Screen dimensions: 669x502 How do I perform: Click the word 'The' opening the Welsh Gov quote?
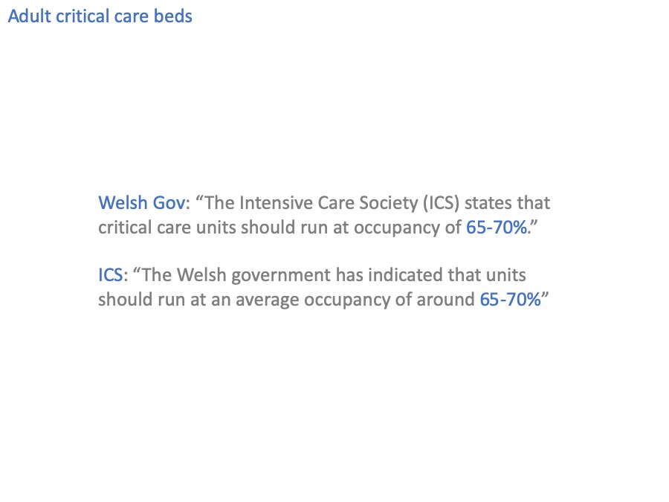[220, 203]
